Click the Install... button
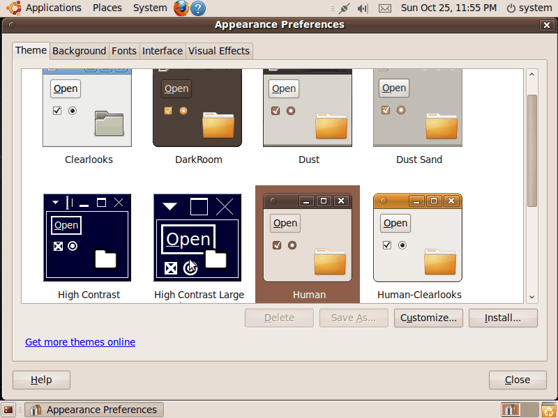 click(503, 318)
